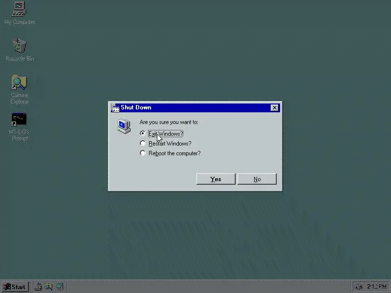The image size is (391, 293).
Task: Click the 'Are you sure you want to:' text
Action: pos(169,122)
